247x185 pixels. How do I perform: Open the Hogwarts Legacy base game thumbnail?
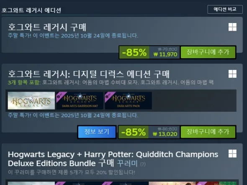point(31,100)
